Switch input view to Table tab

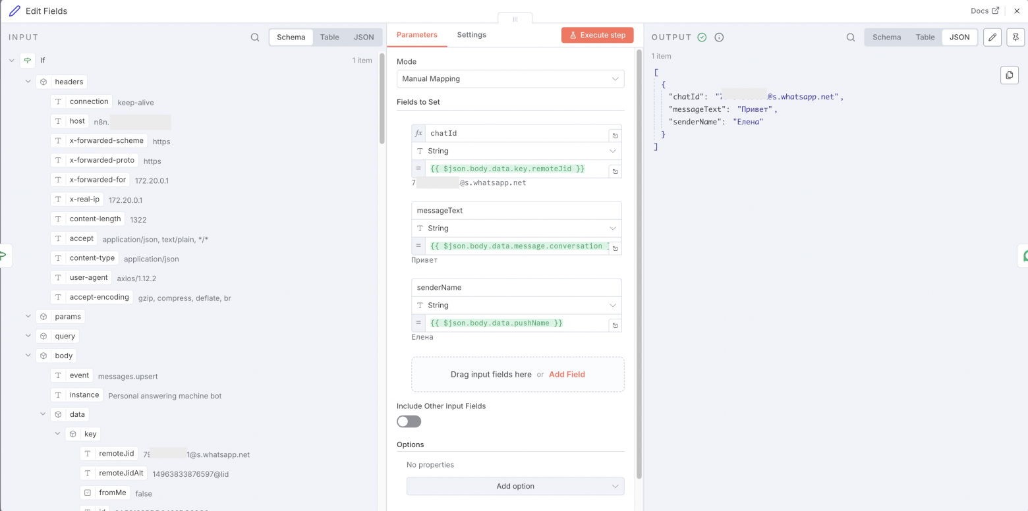pos(329,38)
